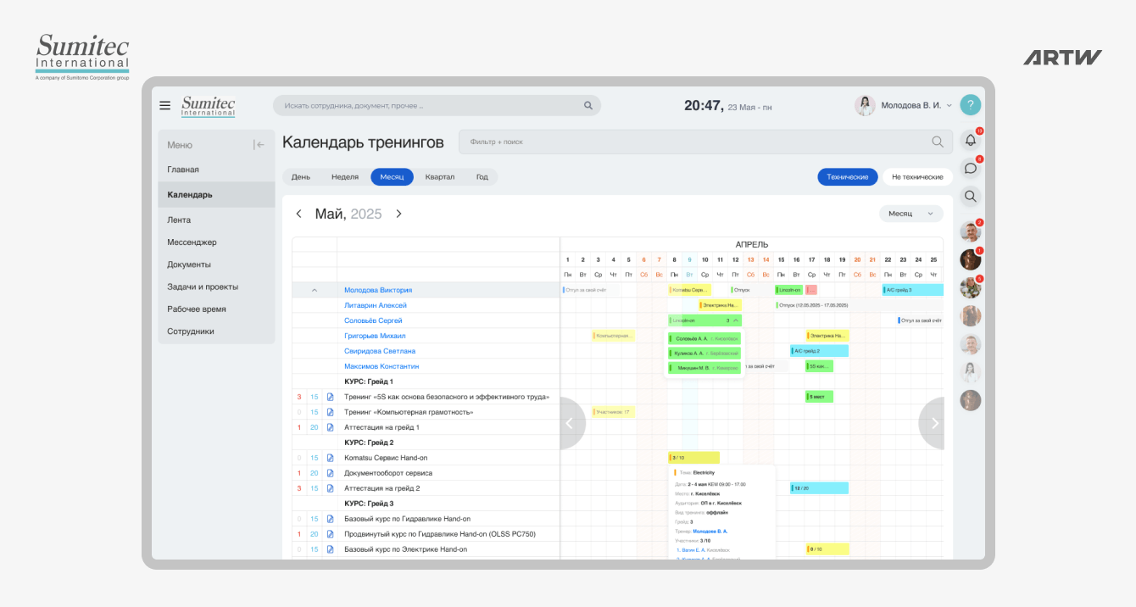Open document icon for Документооборот сервиса
Image resolution: width=1136 pixels, height=607 pixels.
coord(331,473)
